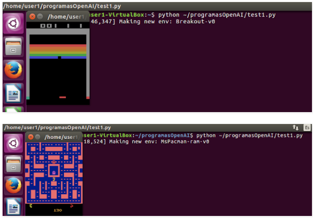The image size is (313, 218).
Task: Open the Es keyboard layout indicator
Action: 307,128
